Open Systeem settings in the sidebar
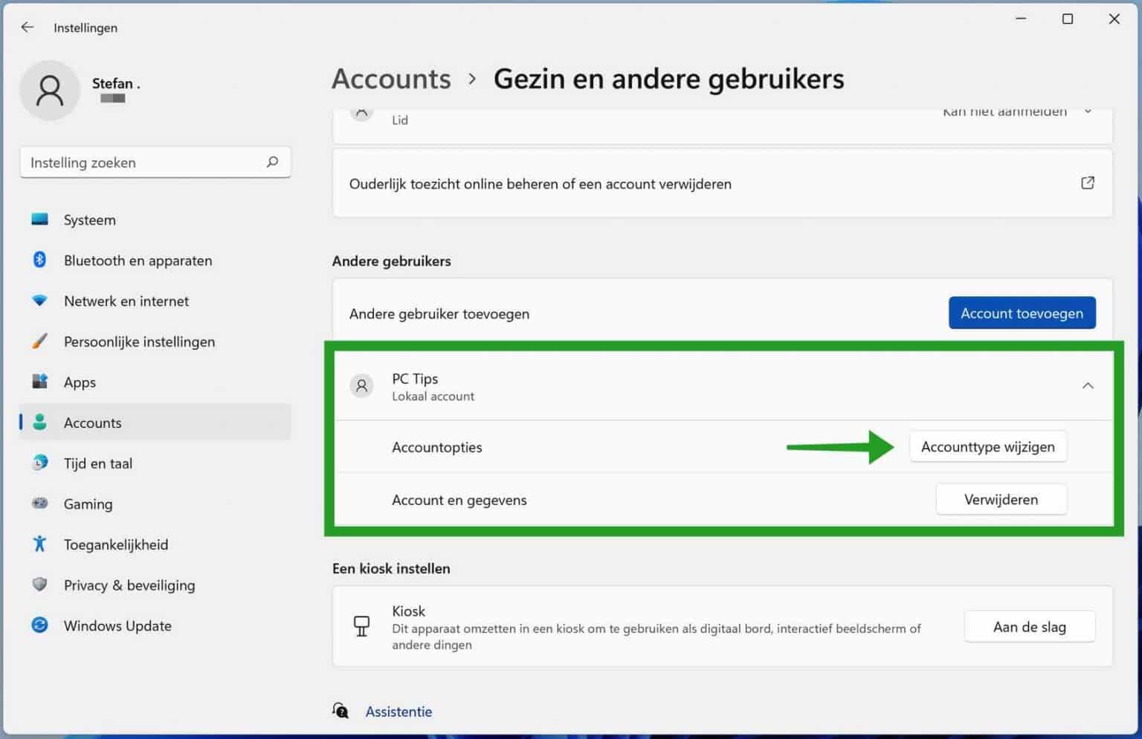Image resolution: width=1142 pixels, height=739 pixels. point(89,220)
